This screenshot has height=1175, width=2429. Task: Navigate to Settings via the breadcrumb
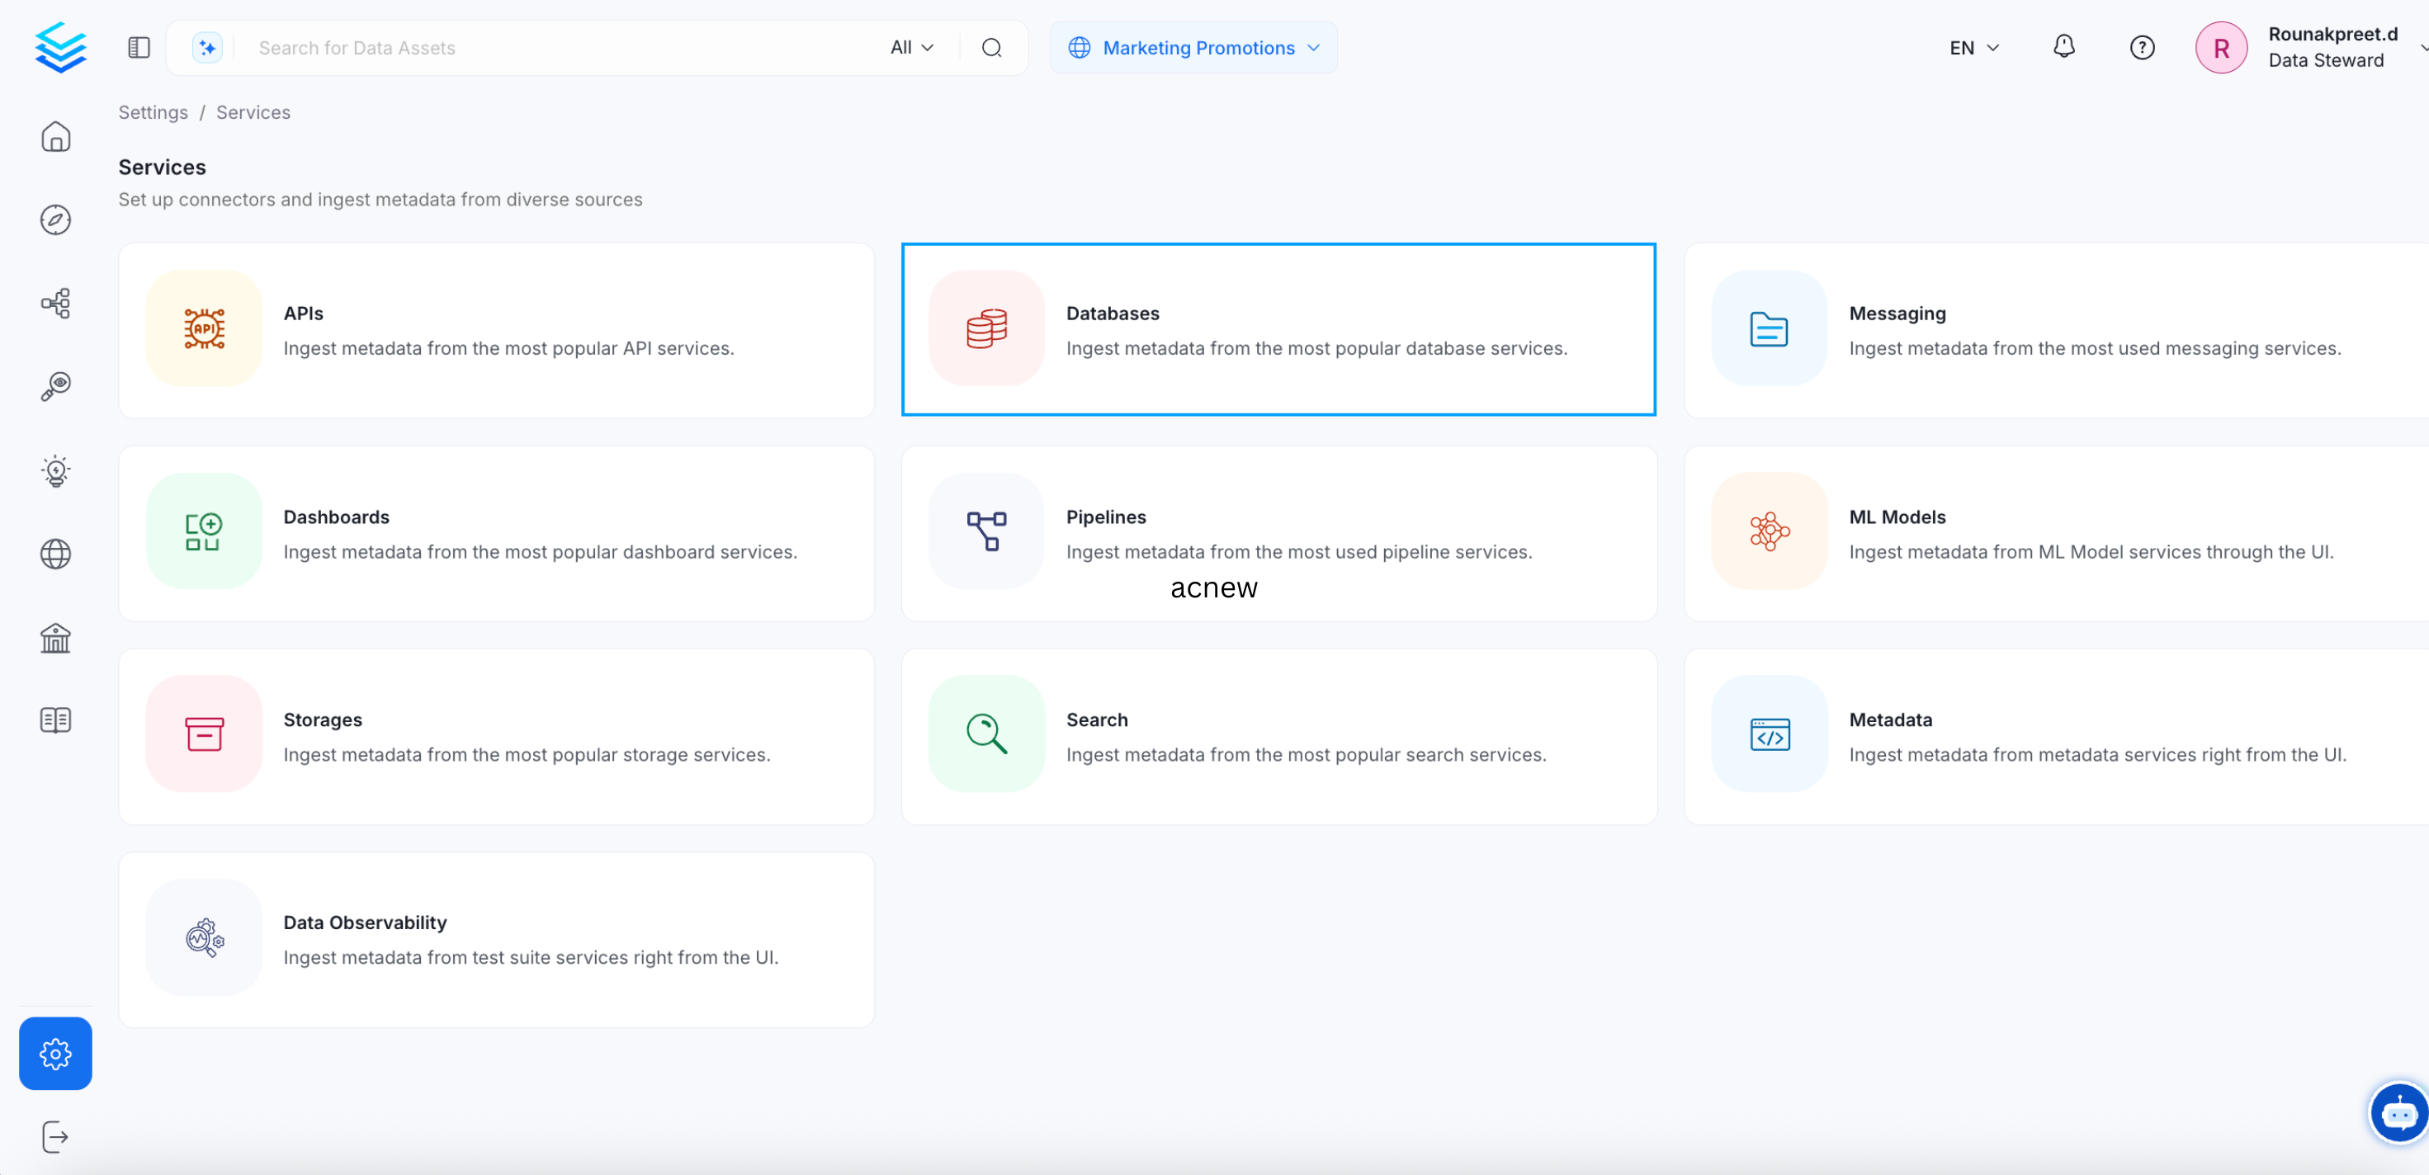click(x=153, y=111)
